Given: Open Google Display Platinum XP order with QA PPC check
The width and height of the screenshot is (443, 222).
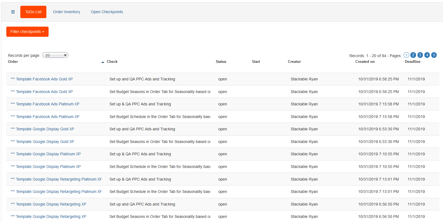Looking at the screenshot, I should [46, 154].
